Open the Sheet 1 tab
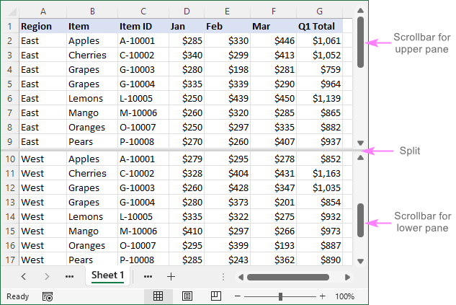 [x=107, y=275]
